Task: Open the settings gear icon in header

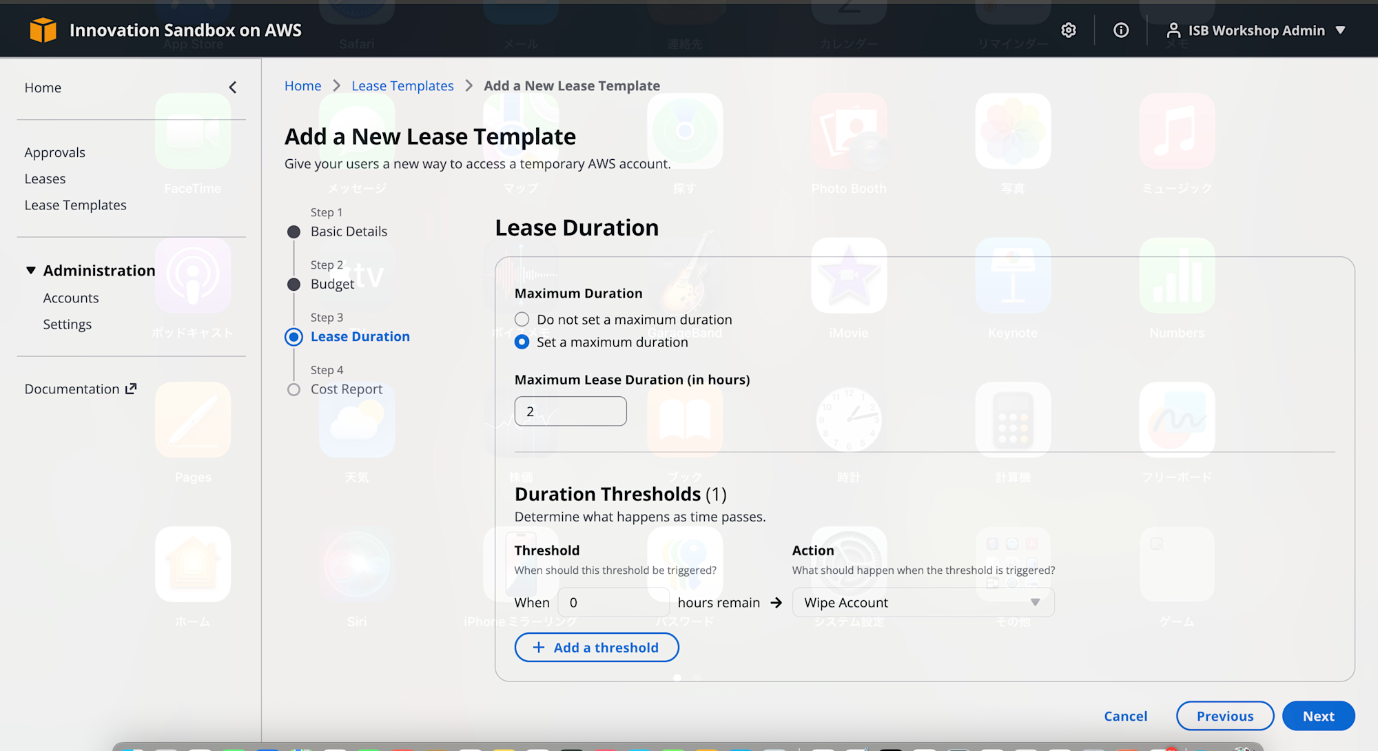Action: pyautogui.click(x=1069, y=30)
